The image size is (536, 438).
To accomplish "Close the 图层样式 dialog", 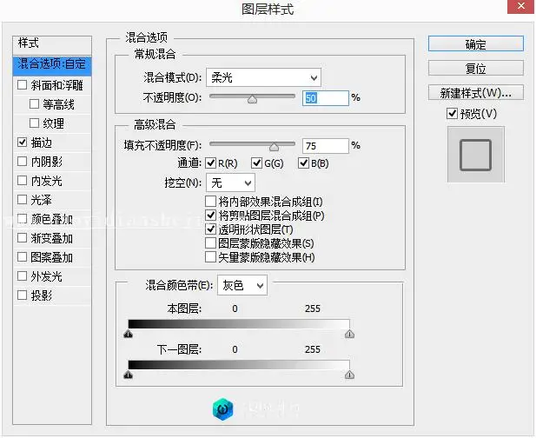I will pos(520,6).
